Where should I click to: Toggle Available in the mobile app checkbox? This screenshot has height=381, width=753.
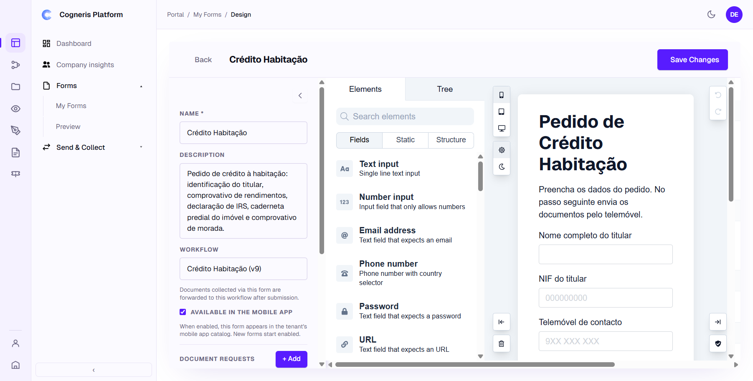(183, 312)
